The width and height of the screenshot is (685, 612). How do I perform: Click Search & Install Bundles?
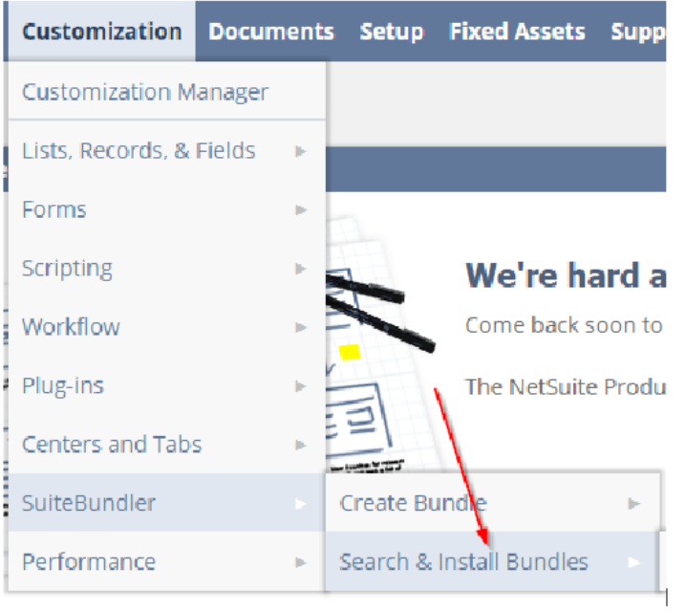click(x=463, y=561)
